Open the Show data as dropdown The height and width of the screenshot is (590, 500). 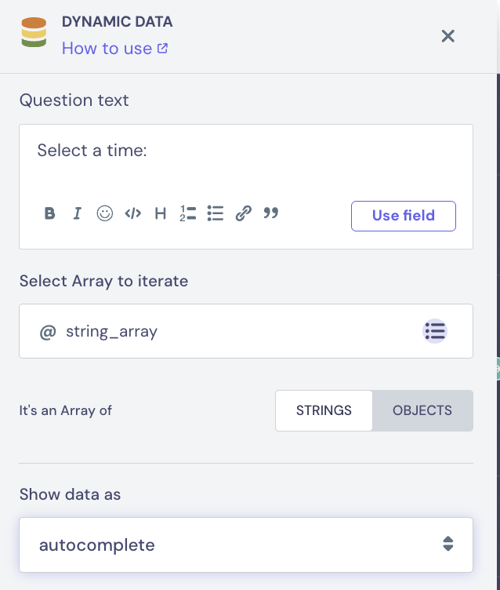click(x=246, y=544)
